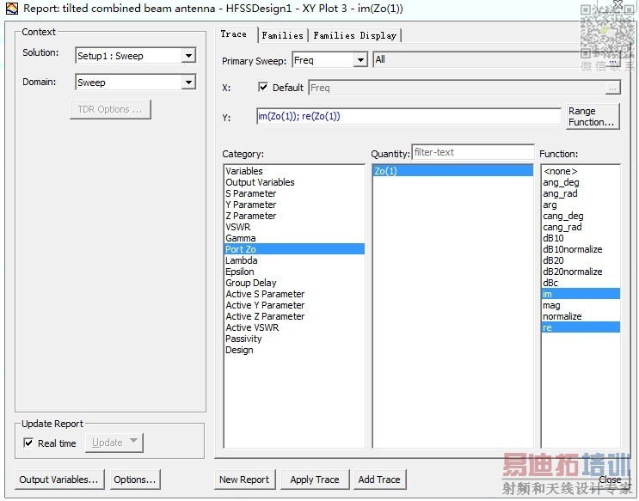The image size is (639, 501).
Task: Select Y Parameter category
Action: 294,205
